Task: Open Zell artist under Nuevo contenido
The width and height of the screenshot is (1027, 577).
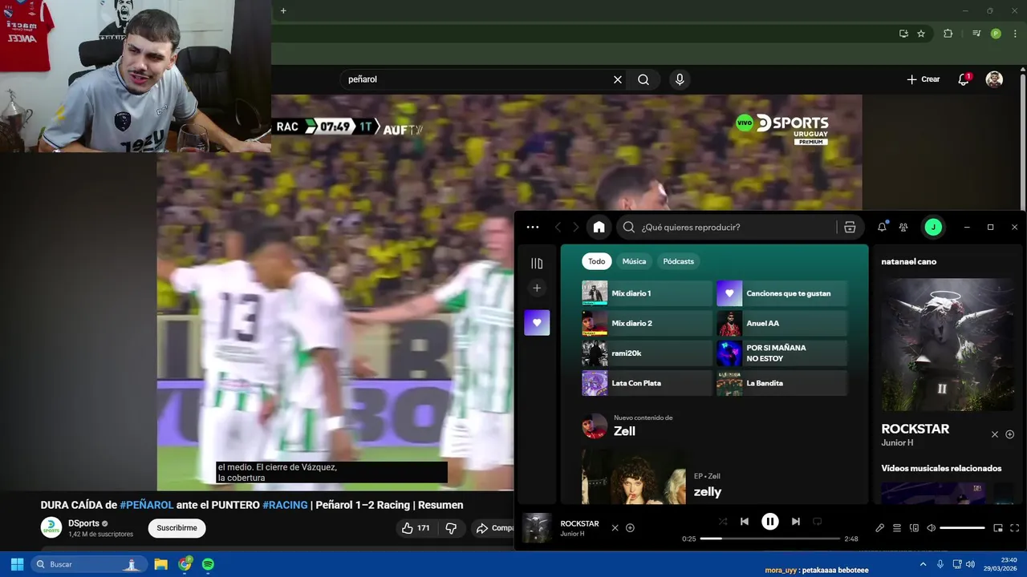Action: pyautogui.click(x=624, y=431)
